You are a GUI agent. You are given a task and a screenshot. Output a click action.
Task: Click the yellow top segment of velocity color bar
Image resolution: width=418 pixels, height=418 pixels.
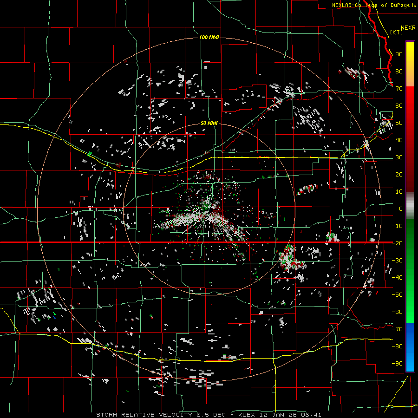(410, 64)
